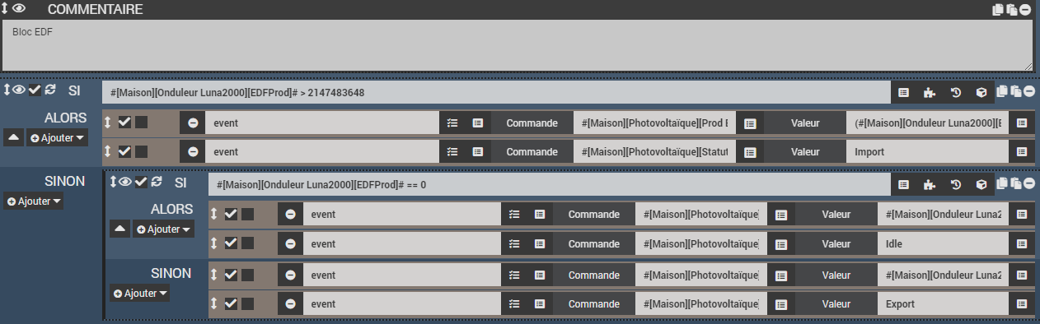Remove the event action with value Export
Screen dimensions: 1040x324
[291, 304]
